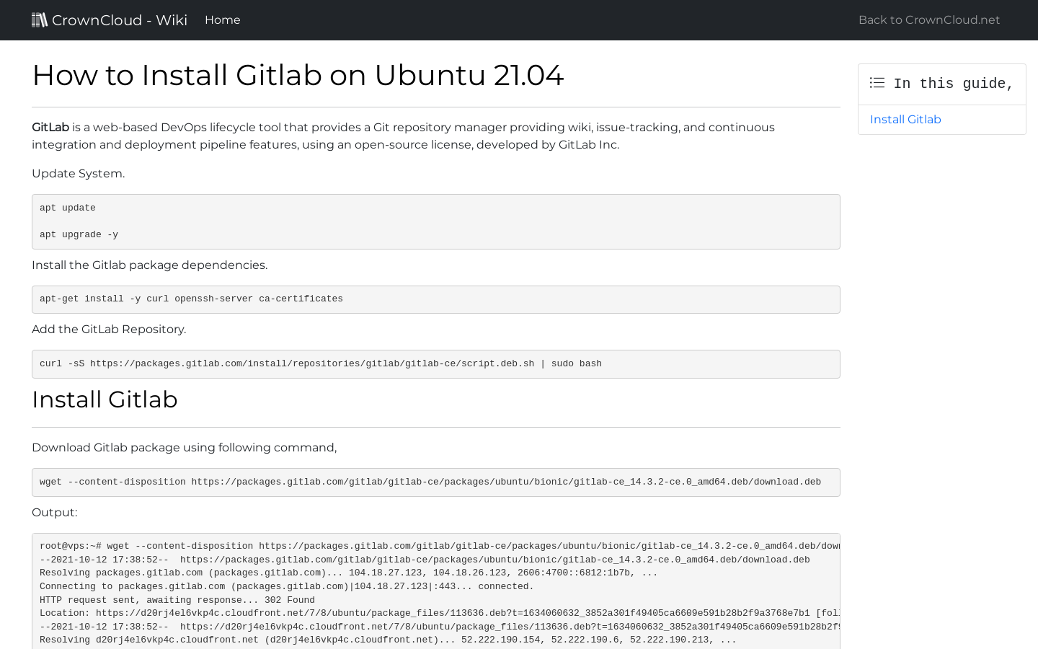Click the 'Update System.' text line
The width and height of the screenshot is (1038, 649).
click(77, 173)
